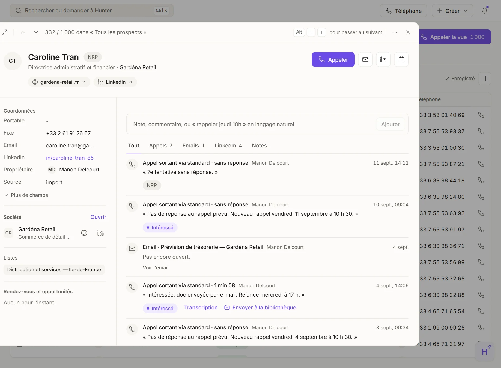Image resolution: width=501 pixels, height=368 pixels.
Task: Click phone icon of 4 sept. 14:09 call
Action: pyautogui.click(x=132, y=287)
